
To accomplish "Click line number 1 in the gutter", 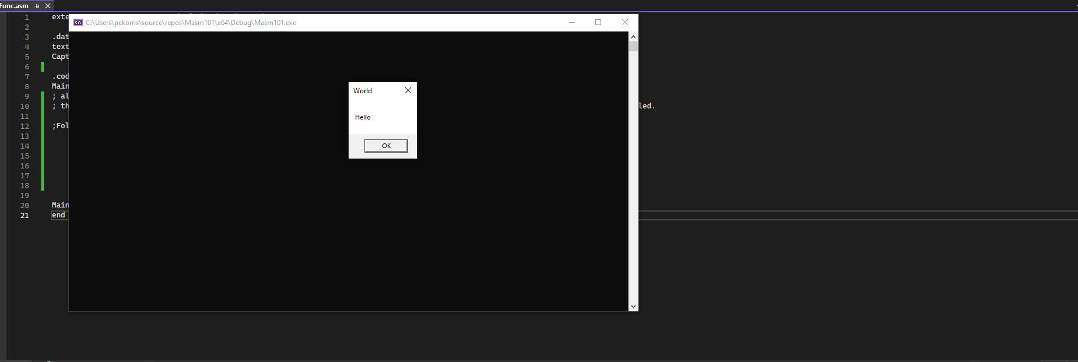I will (x=26, y=17).
